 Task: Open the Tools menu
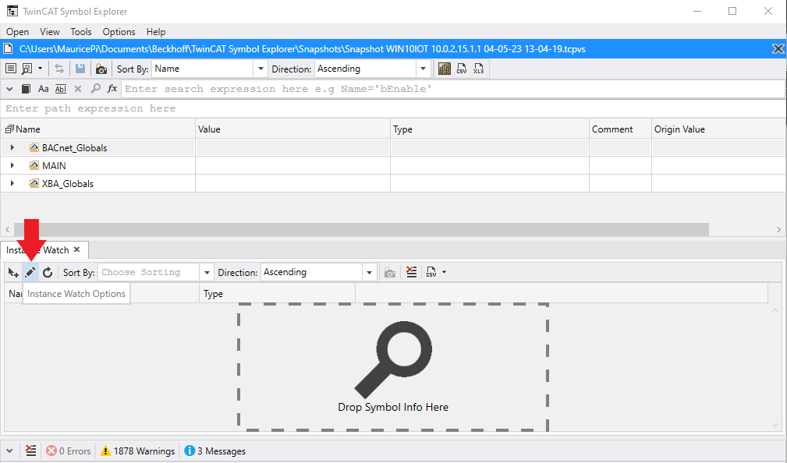pos(81,32)
